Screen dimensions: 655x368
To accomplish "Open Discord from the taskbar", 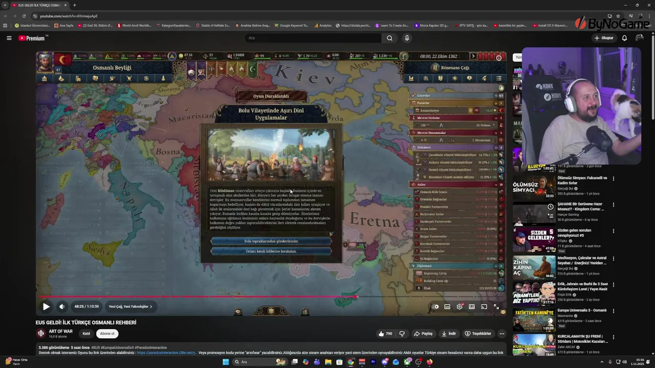I will (x=384, y=362).
